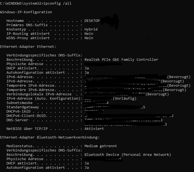The height and width of the screenshot is (172, 194).
Task: Click the ipconfig /all command text
Action: click(x=57, y=4)
